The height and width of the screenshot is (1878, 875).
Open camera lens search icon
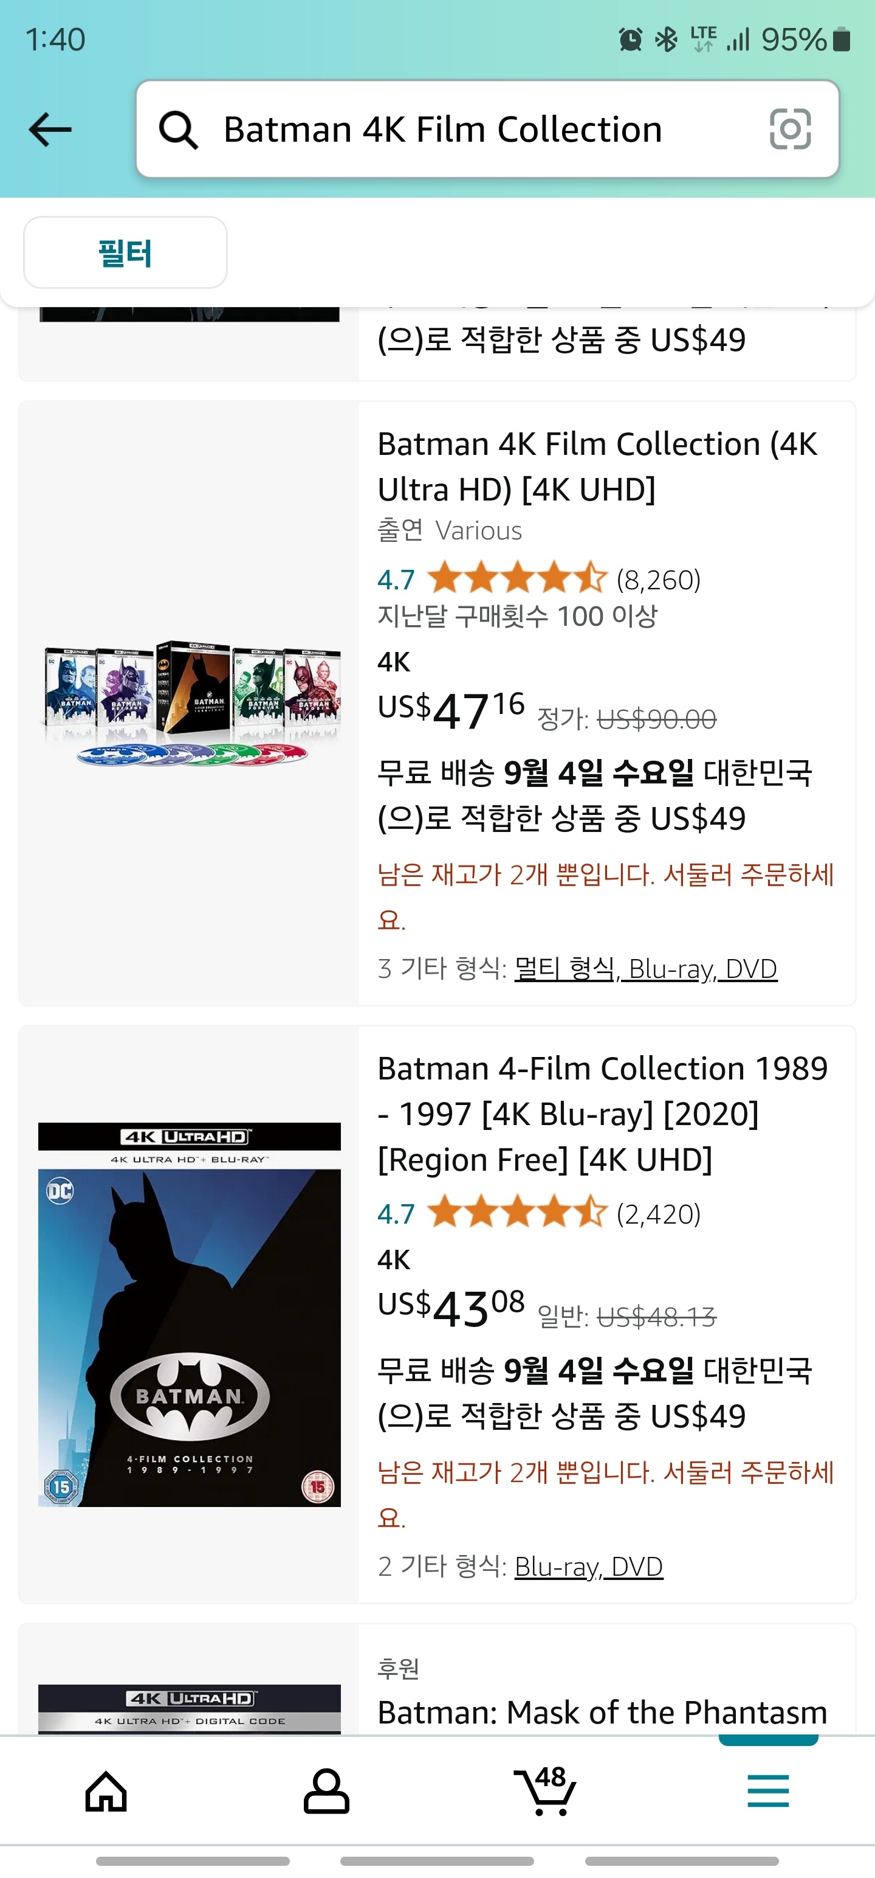pyautogui.click(x=790, y=129)
